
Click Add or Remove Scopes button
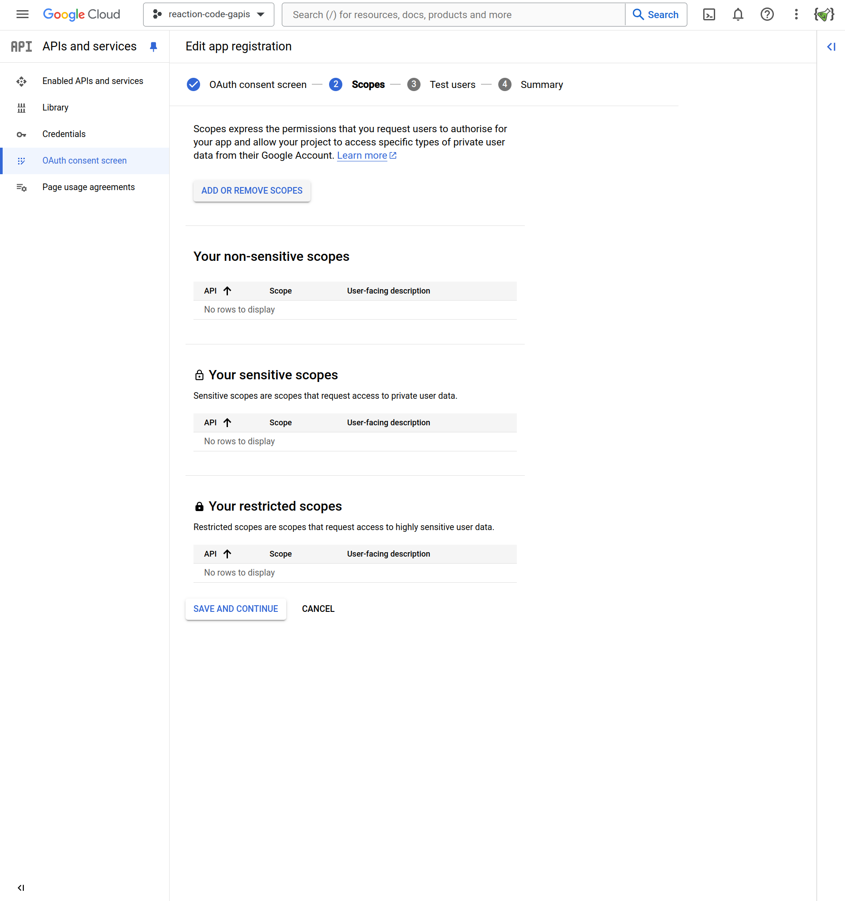[x=252, y=191]
